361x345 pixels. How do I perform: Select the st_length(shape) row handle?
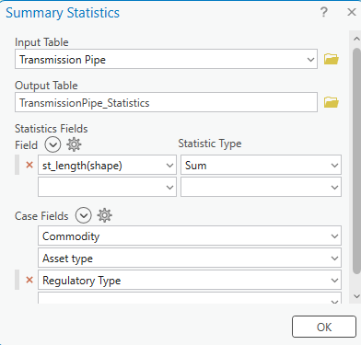coord(17,165)
